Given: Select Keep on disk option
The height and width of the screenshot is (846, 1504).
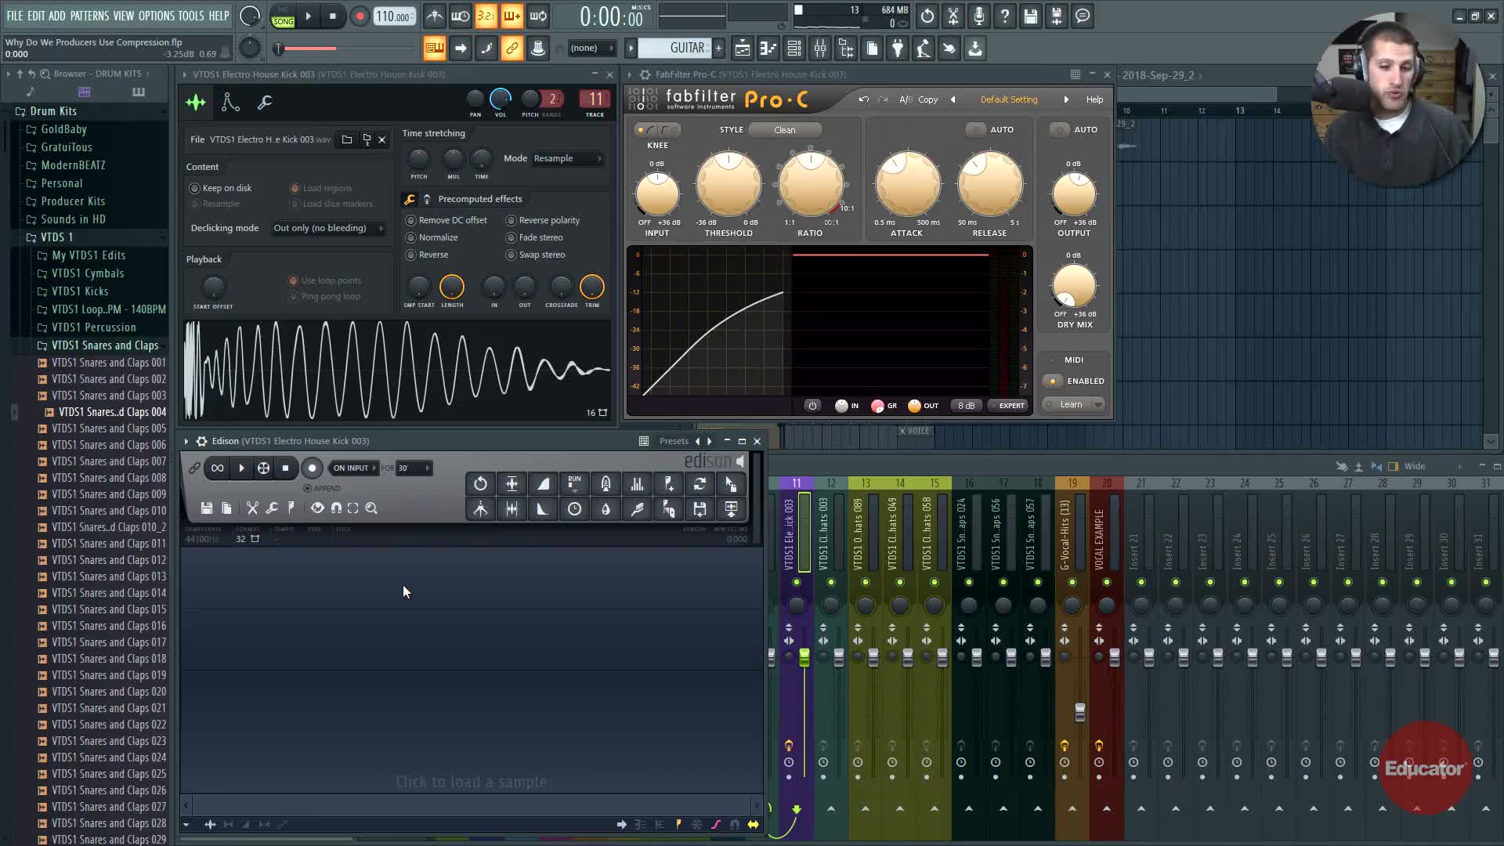Looking at the screenshot, I should 195,188.
